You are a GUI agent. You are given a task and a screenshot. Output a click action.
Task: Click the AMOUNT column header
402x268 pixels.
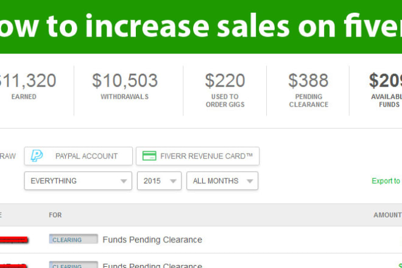[x=387, y=215]
